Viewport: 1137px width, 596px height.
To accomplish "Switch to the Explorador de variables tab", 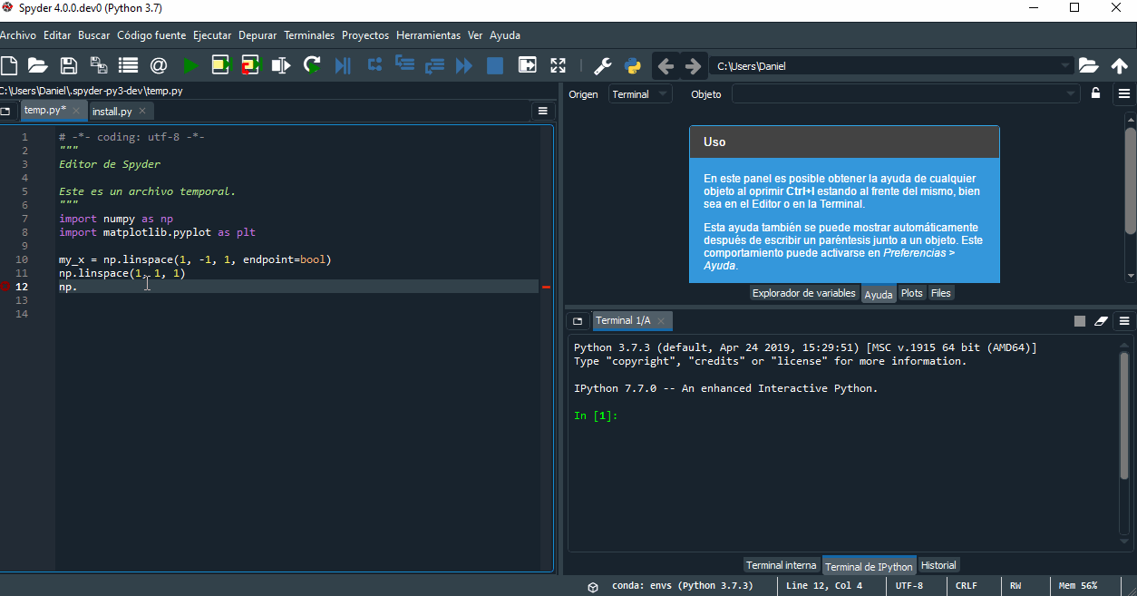I will click(x=804, y=293).
